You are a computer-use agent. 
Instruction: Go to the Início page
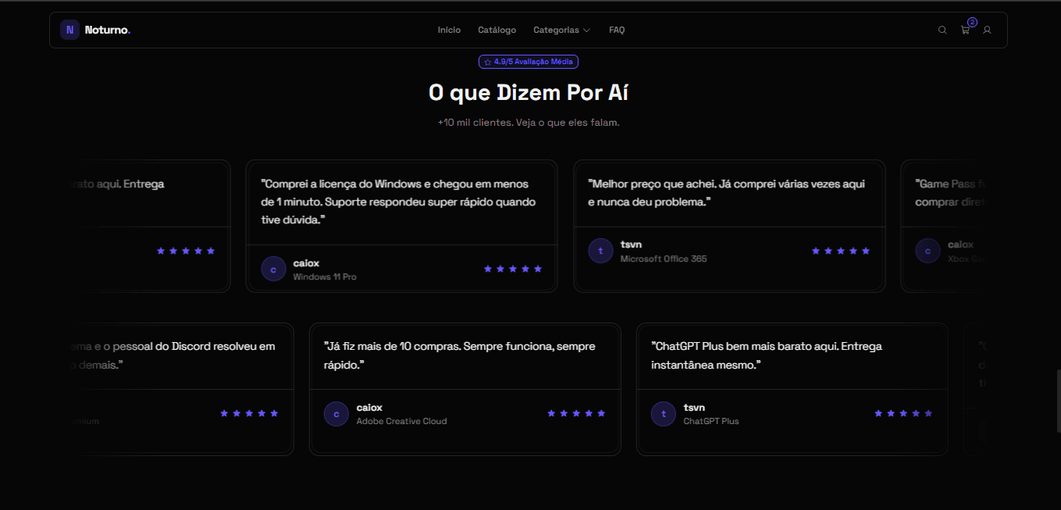[x=449, y=30]
